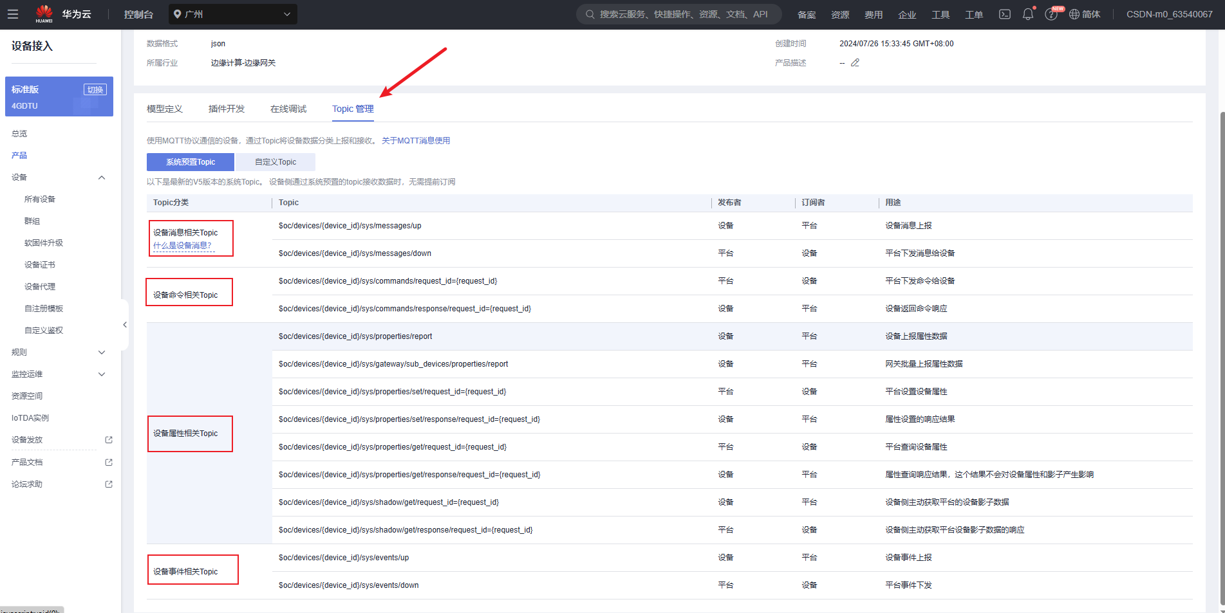
Task: Click the search magnifier icon
Action: [x=590, y=14]
